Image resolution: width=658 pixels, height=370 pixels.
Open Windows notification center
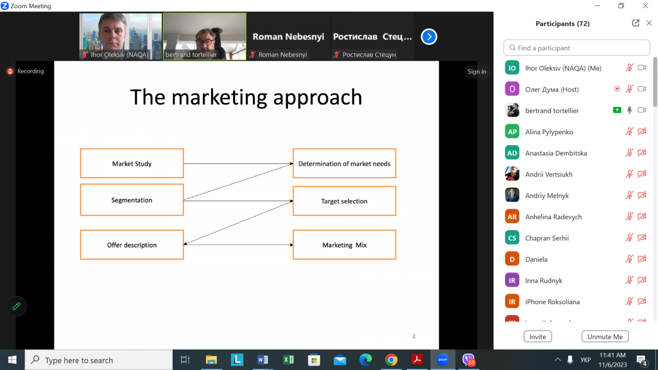click(x=642, y=360)
